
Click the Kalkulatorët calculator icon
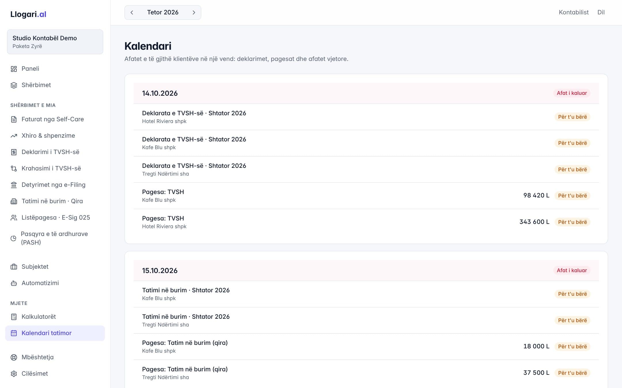(14, 317)
